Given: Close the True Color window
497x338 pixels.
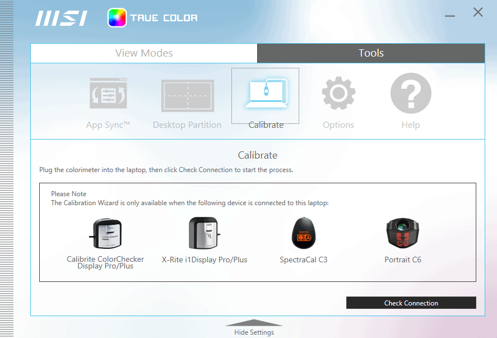Looking at the screenshot, I should pyautogui.click(x=478, y=12).
